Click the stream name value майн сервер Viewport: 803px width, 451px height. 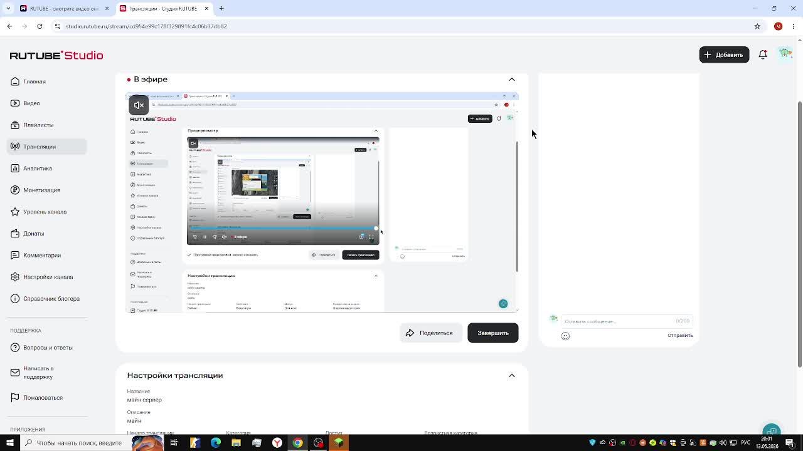coord(144,400)
